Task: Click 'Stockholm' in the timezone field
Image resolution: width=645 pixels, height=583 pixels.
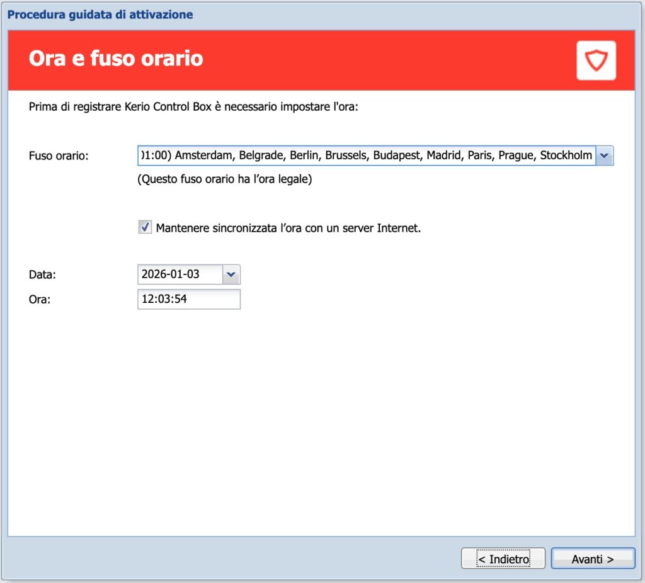Action: coord(566,156)
